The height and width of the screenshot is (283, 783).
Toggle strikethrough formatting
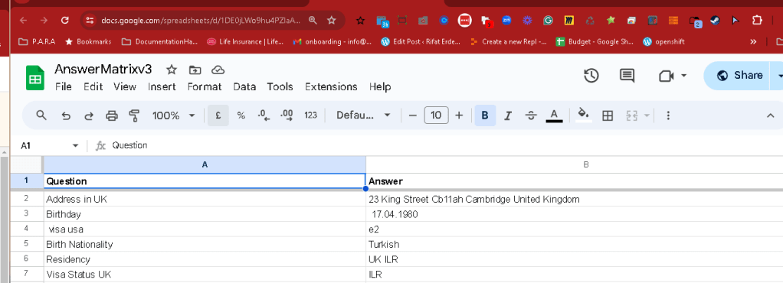point(531,115)
